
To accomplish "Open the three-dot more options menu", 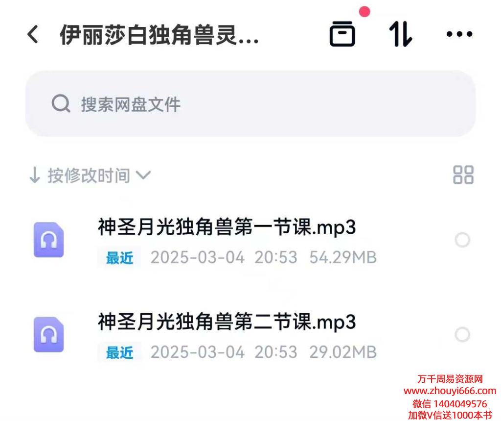I will click(x=459, y=34).
